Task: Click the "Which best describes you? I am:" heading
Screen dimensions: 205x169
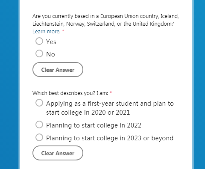Action: [70, 93]
